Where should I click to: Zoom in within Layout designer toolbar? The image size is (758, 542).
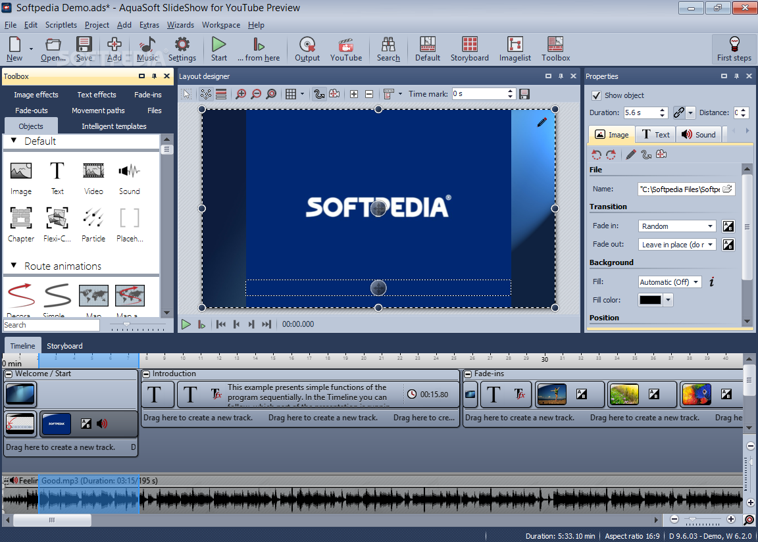241,93
